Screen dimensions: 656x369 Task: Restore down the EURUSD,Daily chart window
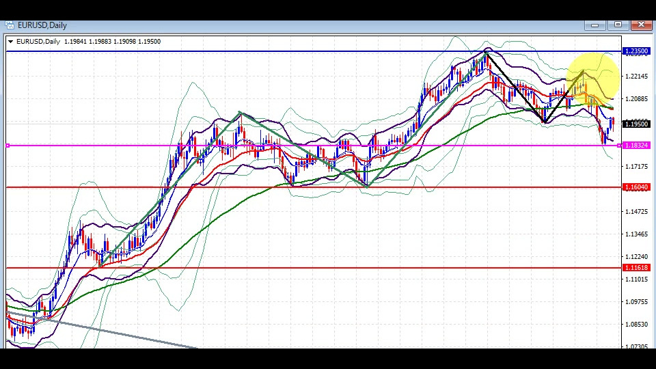coord(618,25)
